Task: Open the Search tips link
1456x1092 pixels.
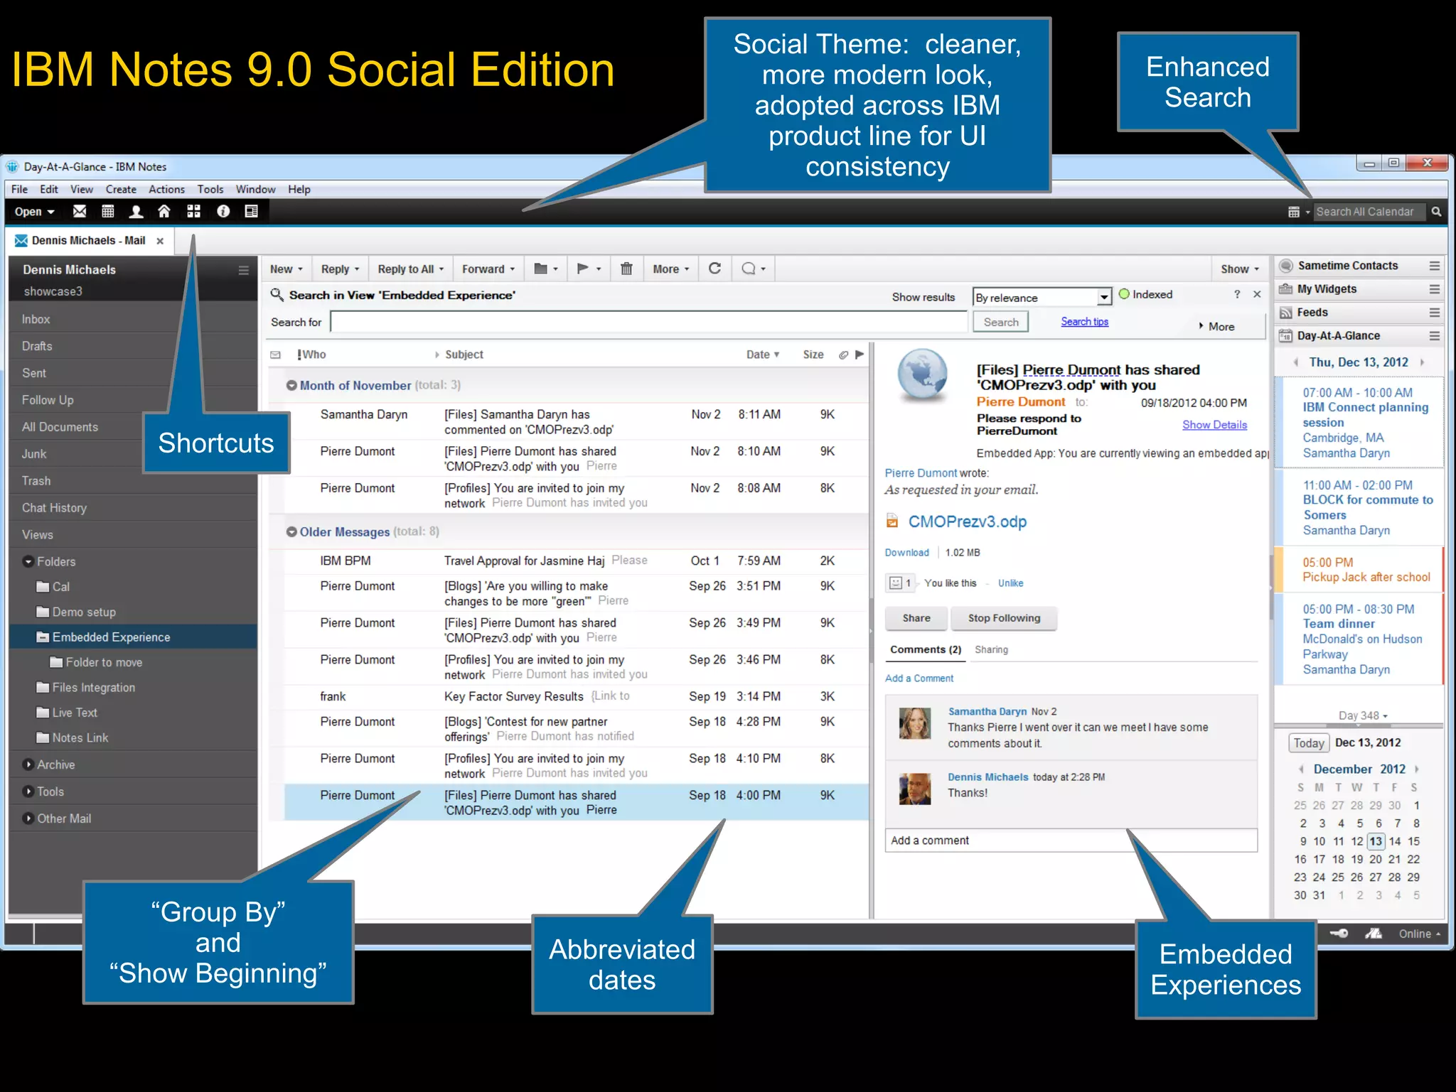Action: click(x=1084, y=322)
